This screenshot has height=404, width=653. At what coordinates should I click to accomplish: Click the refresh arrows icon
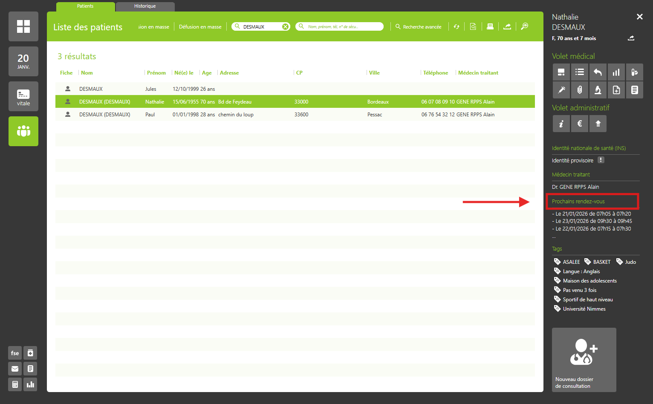tap(457, 26)
